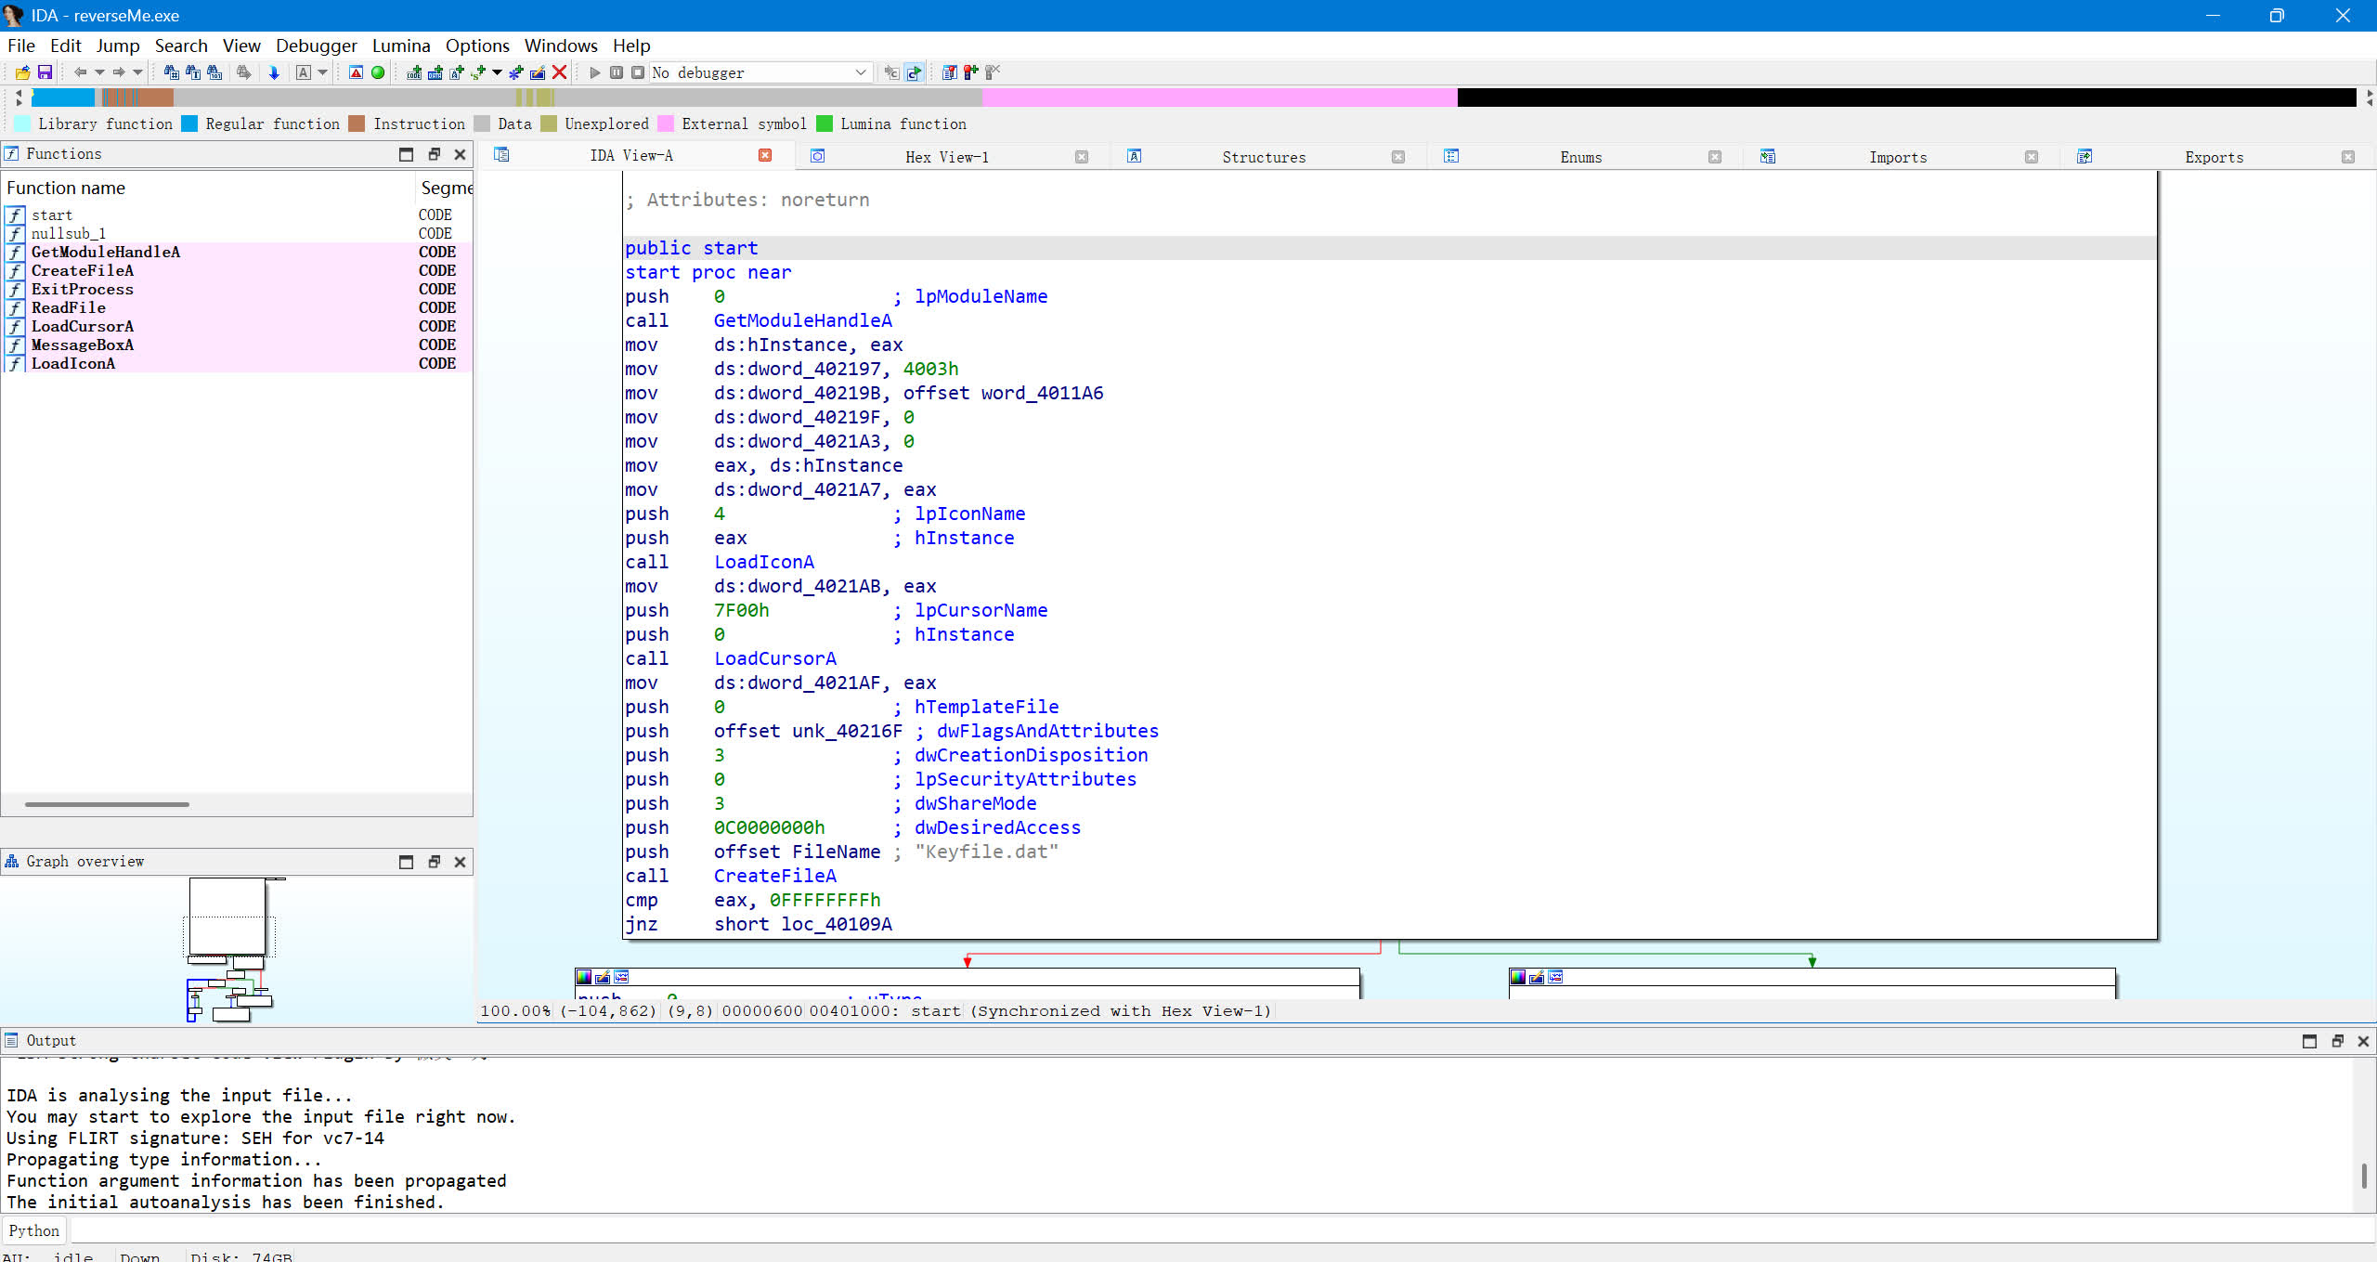This screenshot has height=1262, width=2377.
Task: Click the green circle toolbar icon
Action: [378, 72]
